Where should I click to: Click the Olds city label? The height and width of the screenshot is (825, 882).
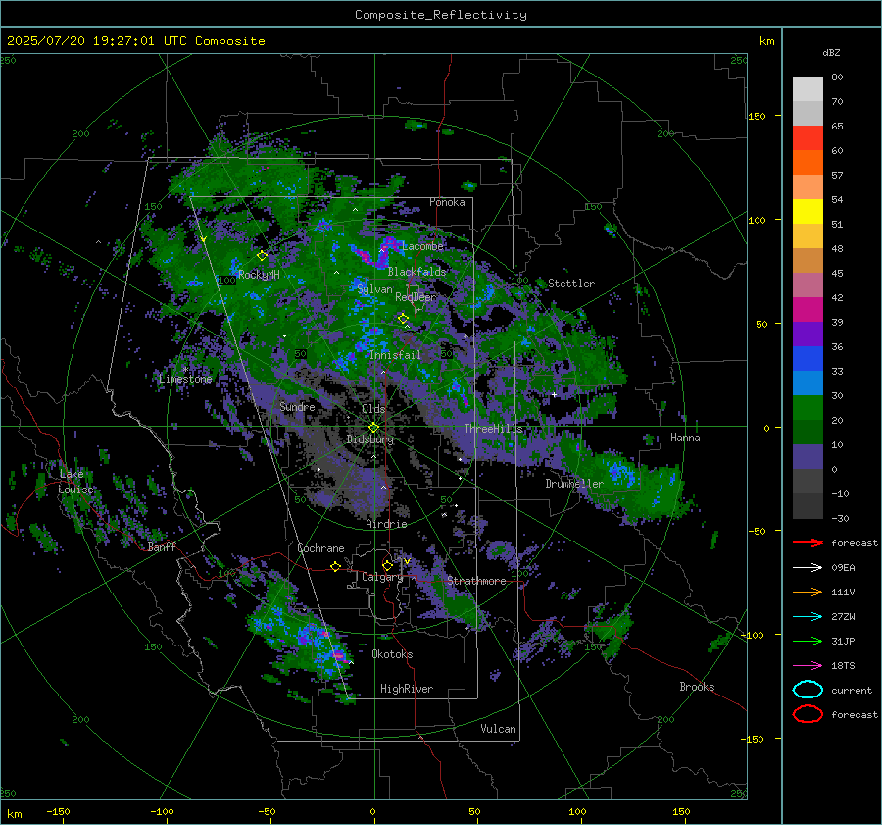(373, 409)
